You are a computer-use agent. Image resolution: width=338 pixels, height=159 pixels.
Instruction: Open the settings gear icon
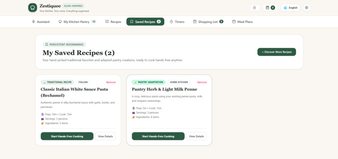point(307,8)
